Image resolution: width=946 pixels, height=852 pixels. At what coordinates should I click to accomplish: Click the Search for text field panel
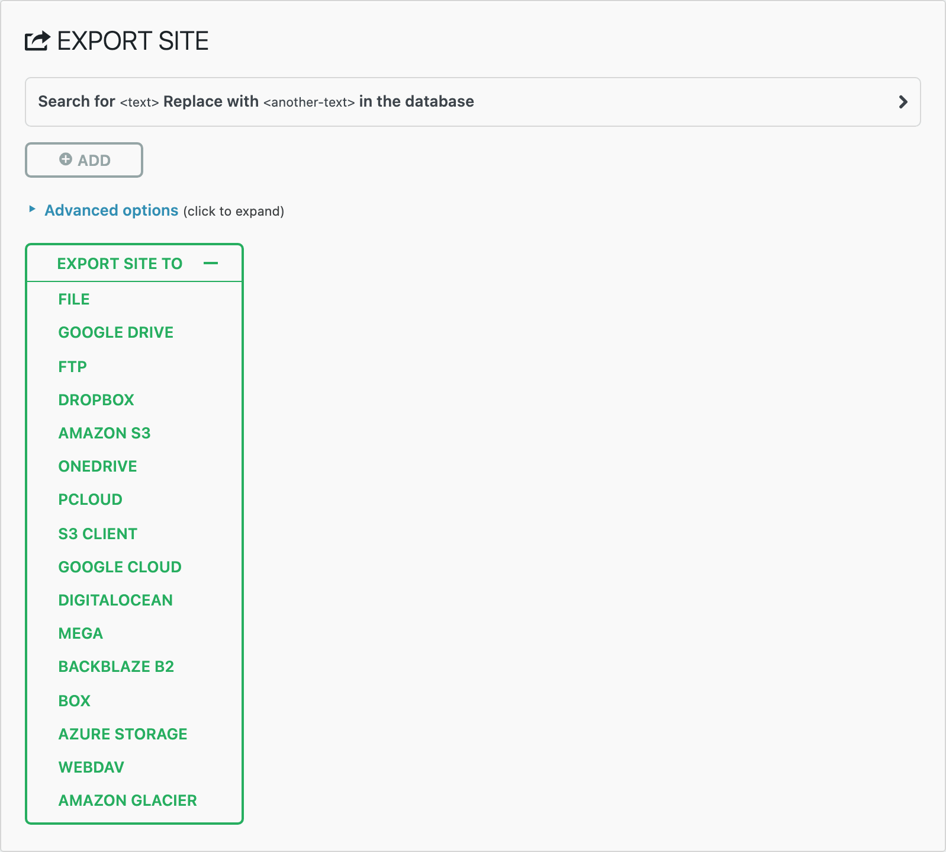tap(472, 102)
